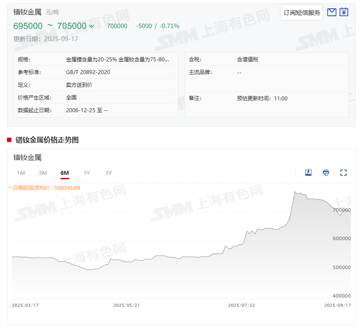The height and width of the screenshot is (330, 361).
Task: Print the price trend chart
Action: pos(326,173)
